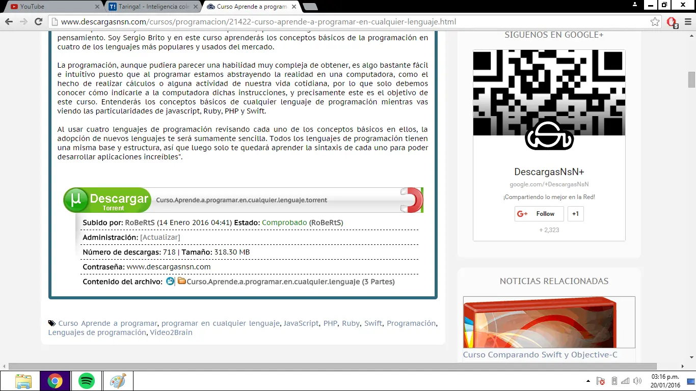Open DescargasNsN+ profile name link
Viewport: 696px width, 391px height.
click(x=549, y=172)
